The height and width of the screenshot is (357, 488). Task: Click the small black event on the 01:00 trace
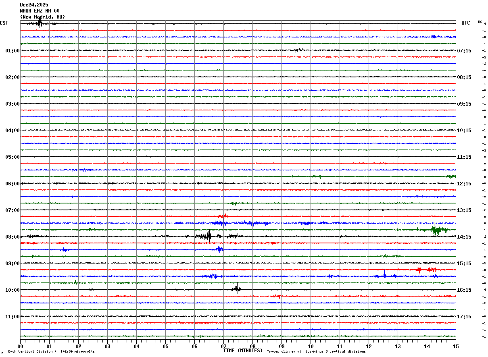click(x=299, y=50)
